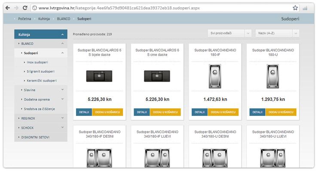Collapse the Sudoperi subcategory

coord(41,53)
